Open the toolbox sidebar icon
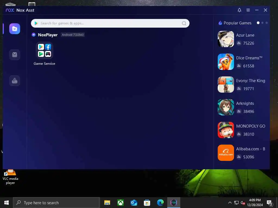This screenshot has height=208, width=278. click(x=15, y=81)
